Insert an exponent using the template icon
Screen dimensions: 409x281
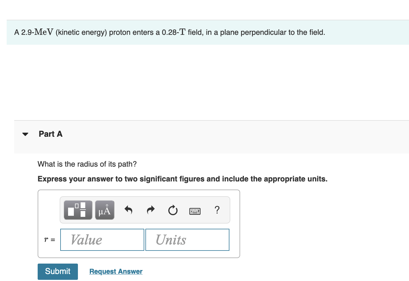(77, 210)
